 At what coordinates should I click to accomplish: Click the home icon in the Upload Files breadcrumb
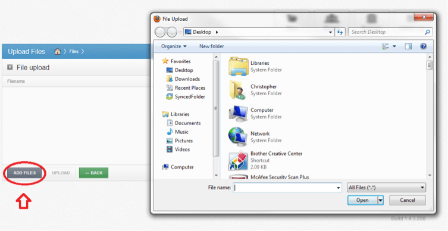pos(58,51)
